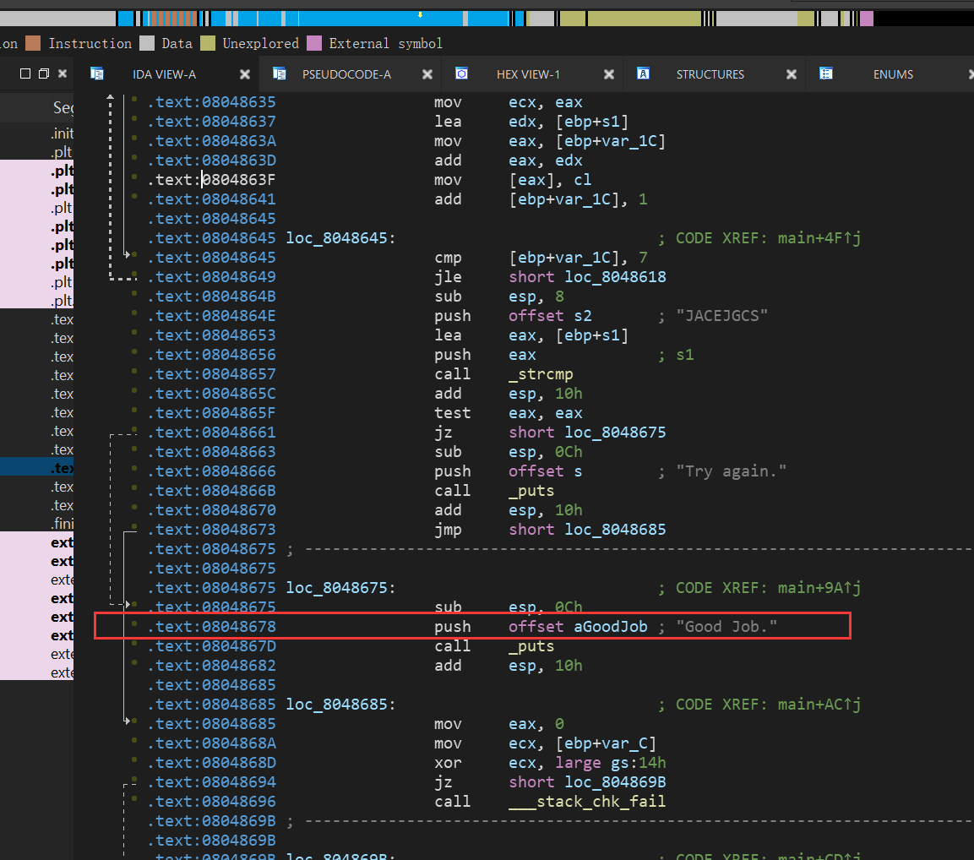Click the Instruction legend color swatch
This screenshot has height=860, width=974.
33,43
